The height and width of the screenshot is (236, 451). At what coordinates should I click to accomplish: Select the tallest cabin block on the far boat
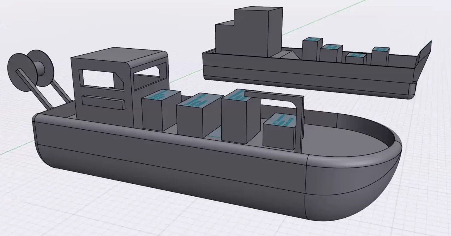click(x=258, y=32)
